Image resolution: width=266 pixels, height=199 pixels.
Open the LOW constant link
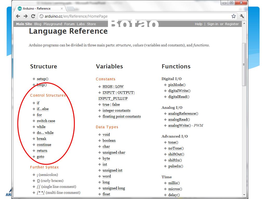[119, 87]
